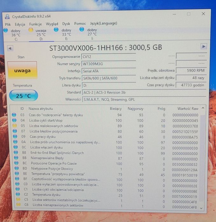Click the blue status orb for drive C:

pos(6,30)
